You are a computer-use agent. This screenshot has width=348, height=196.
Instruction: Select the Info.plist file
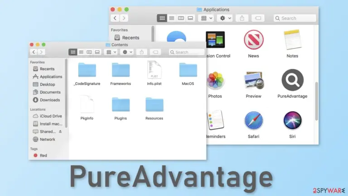click(154, 69)
